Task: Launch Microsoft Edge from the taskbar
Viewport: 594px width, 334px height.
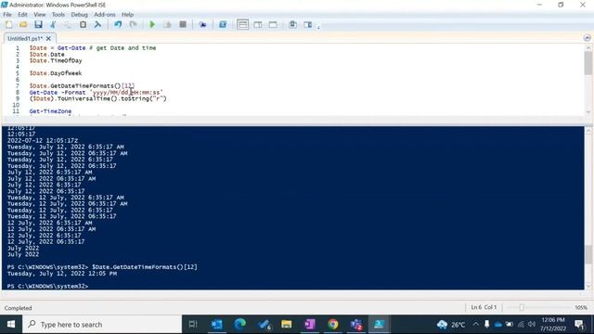Action: coord(239,324)
